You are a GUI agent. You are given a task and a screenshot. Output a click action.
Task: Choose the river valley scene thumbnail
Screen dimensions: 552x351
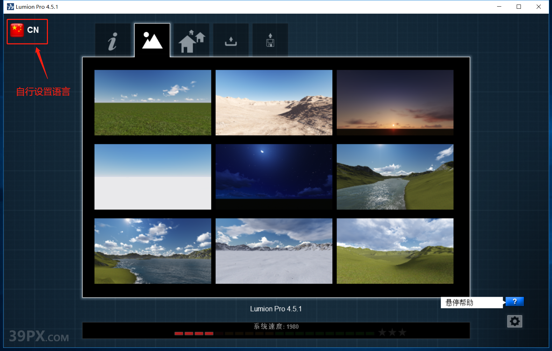pyautogui.click(x=395, y=177)
